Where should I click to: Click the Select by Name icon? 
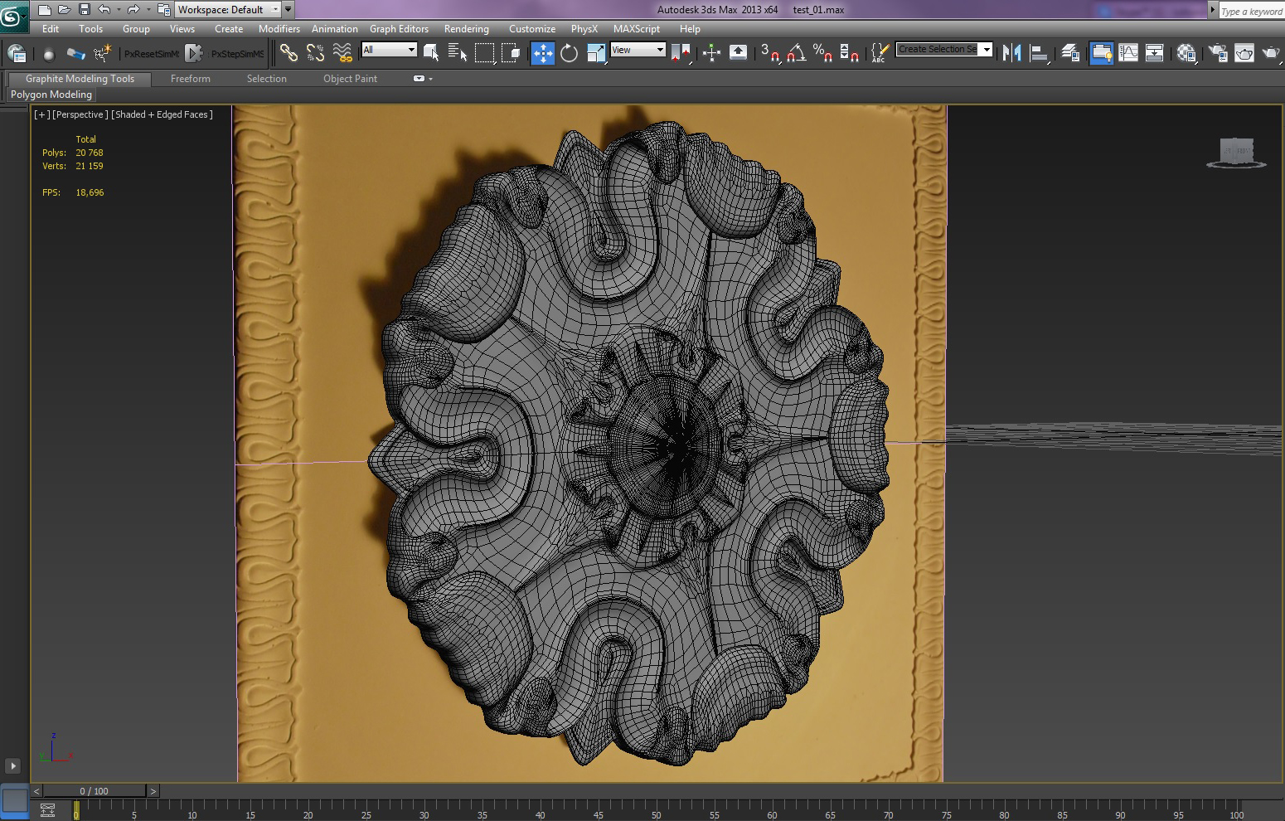[458, 53]
